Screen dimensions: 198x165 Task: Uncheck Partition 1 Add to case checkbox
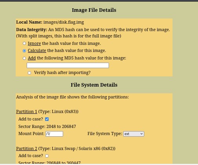[x=47, y=119]
